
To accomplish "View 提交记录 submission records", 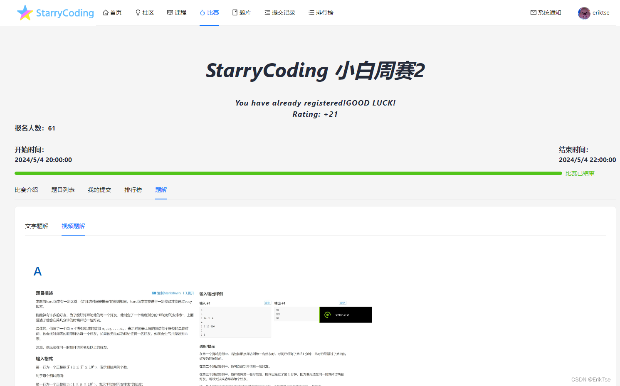I will 280,12.
